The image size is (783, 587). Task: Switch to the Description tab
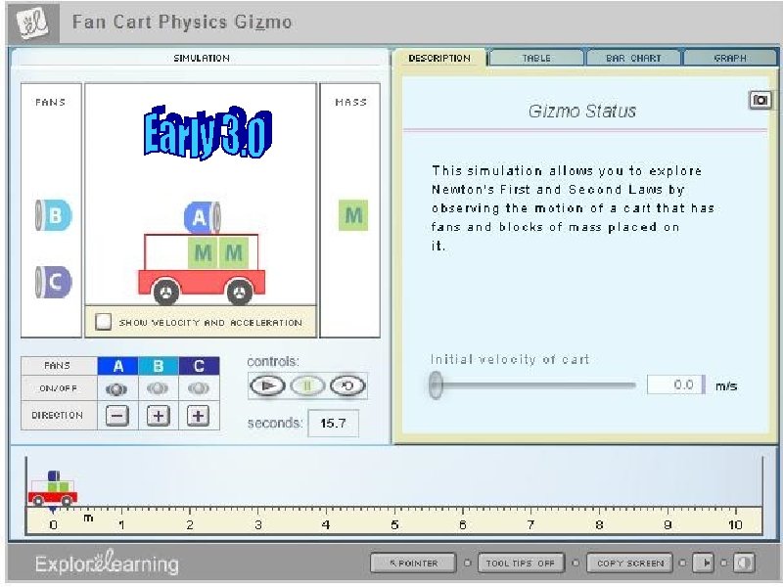pyautogui.click(x=439, y=58)
